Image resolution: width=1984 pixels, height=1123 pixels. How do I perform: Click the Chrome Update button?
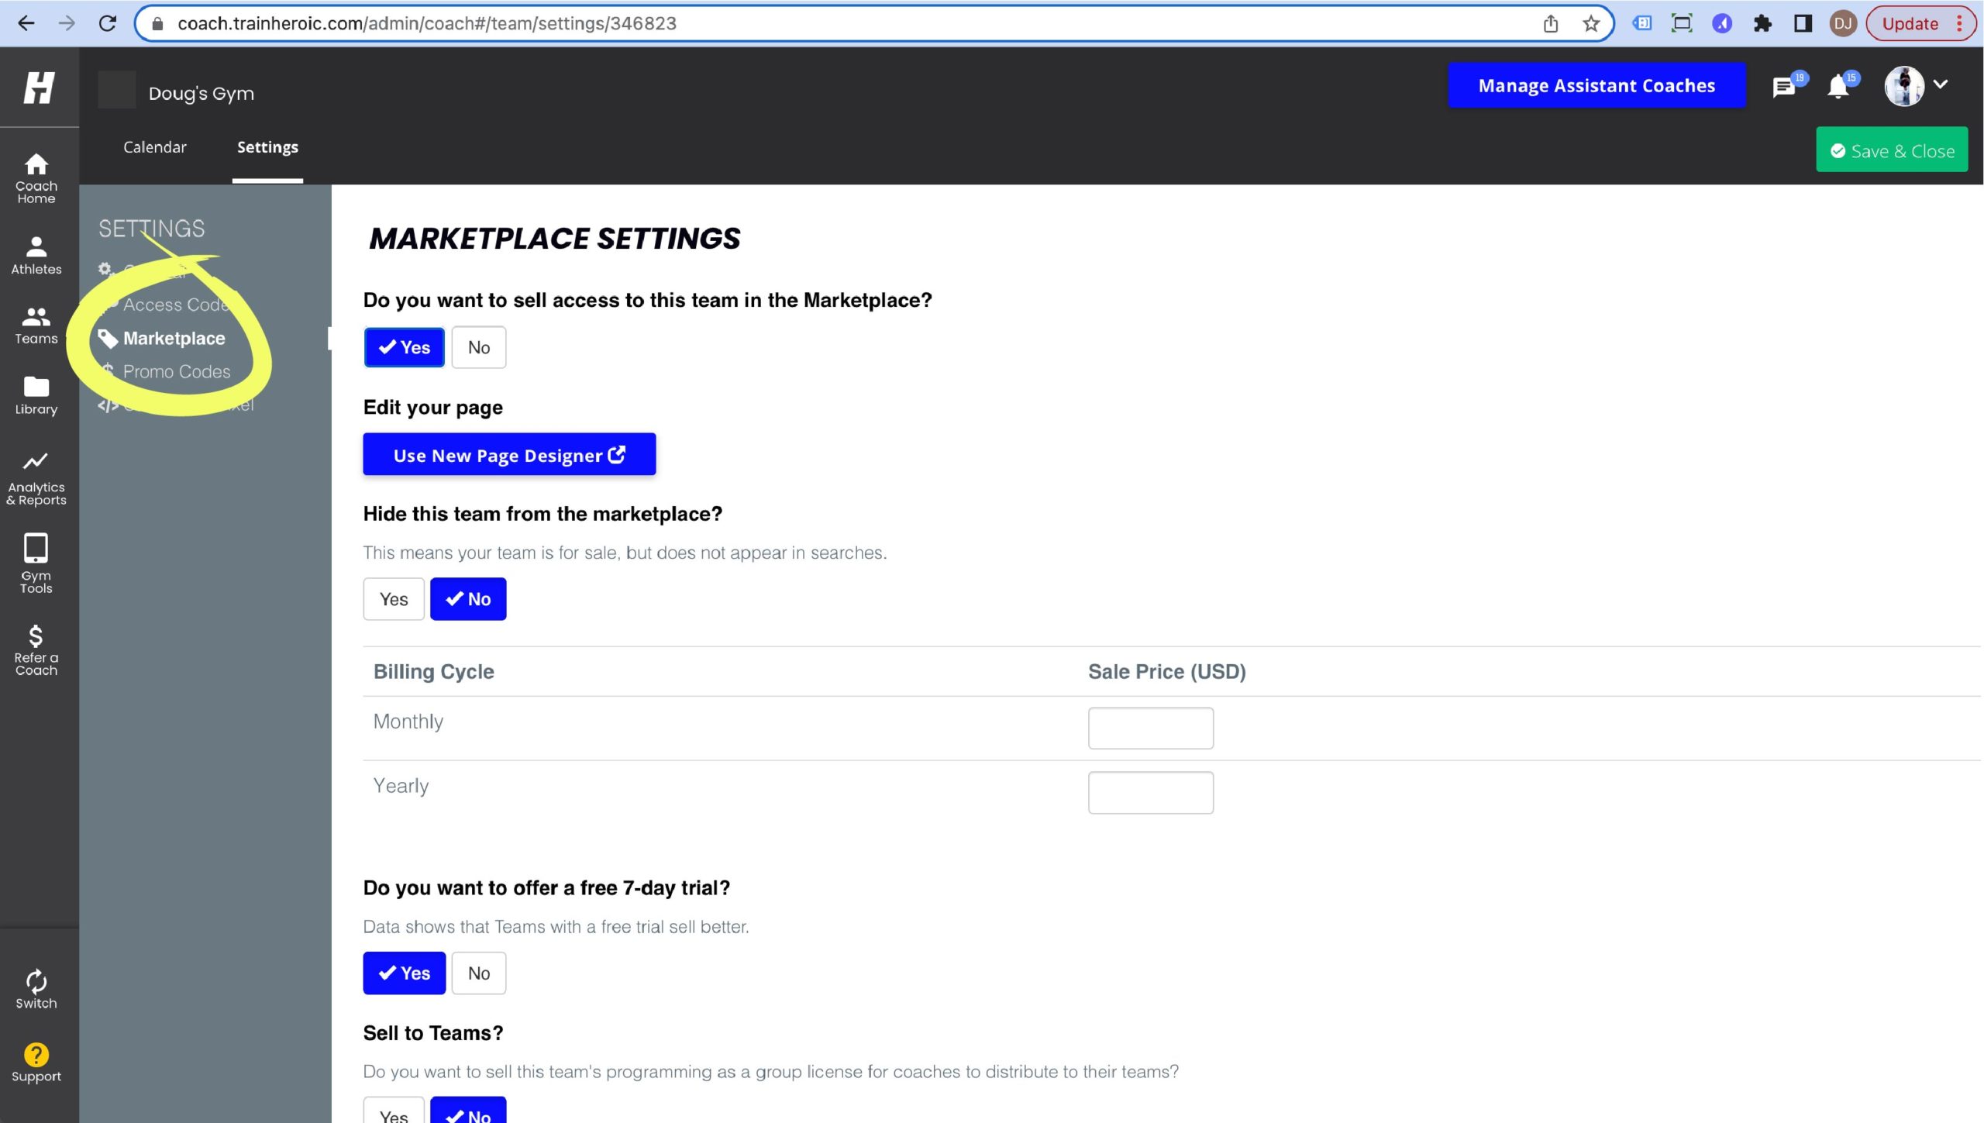(x=1922, y=23)
